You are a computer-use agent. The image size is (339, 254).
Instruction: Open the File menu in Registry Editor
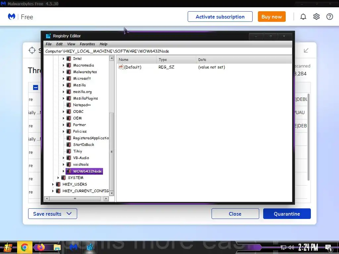coord(49,44)
